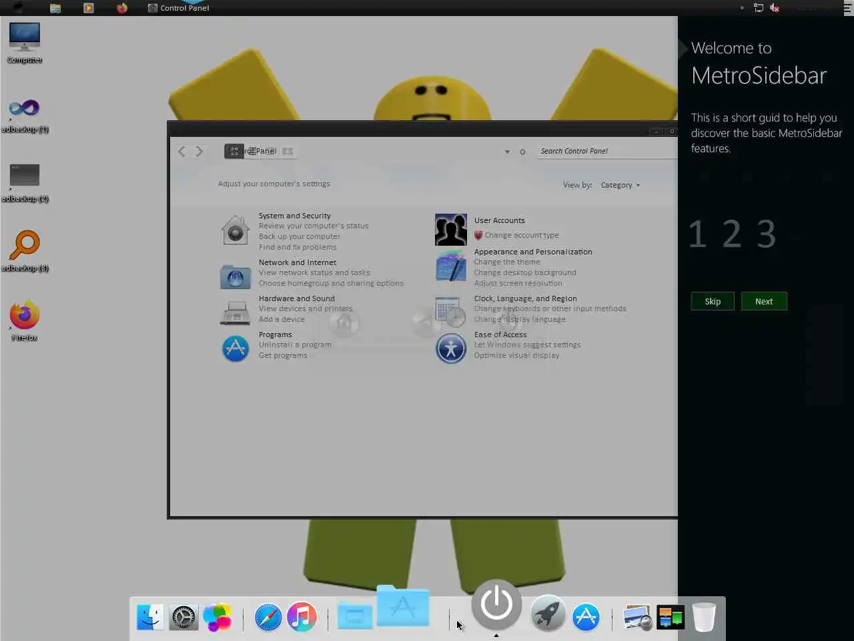Open System Preferences gear in dock
Viewport: 854px width, 641px height.
(x=183, y=618)
